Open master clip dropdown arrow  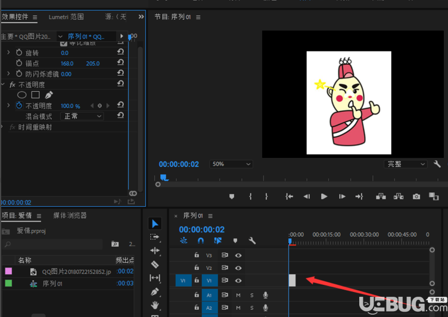[x=60, y=36]
